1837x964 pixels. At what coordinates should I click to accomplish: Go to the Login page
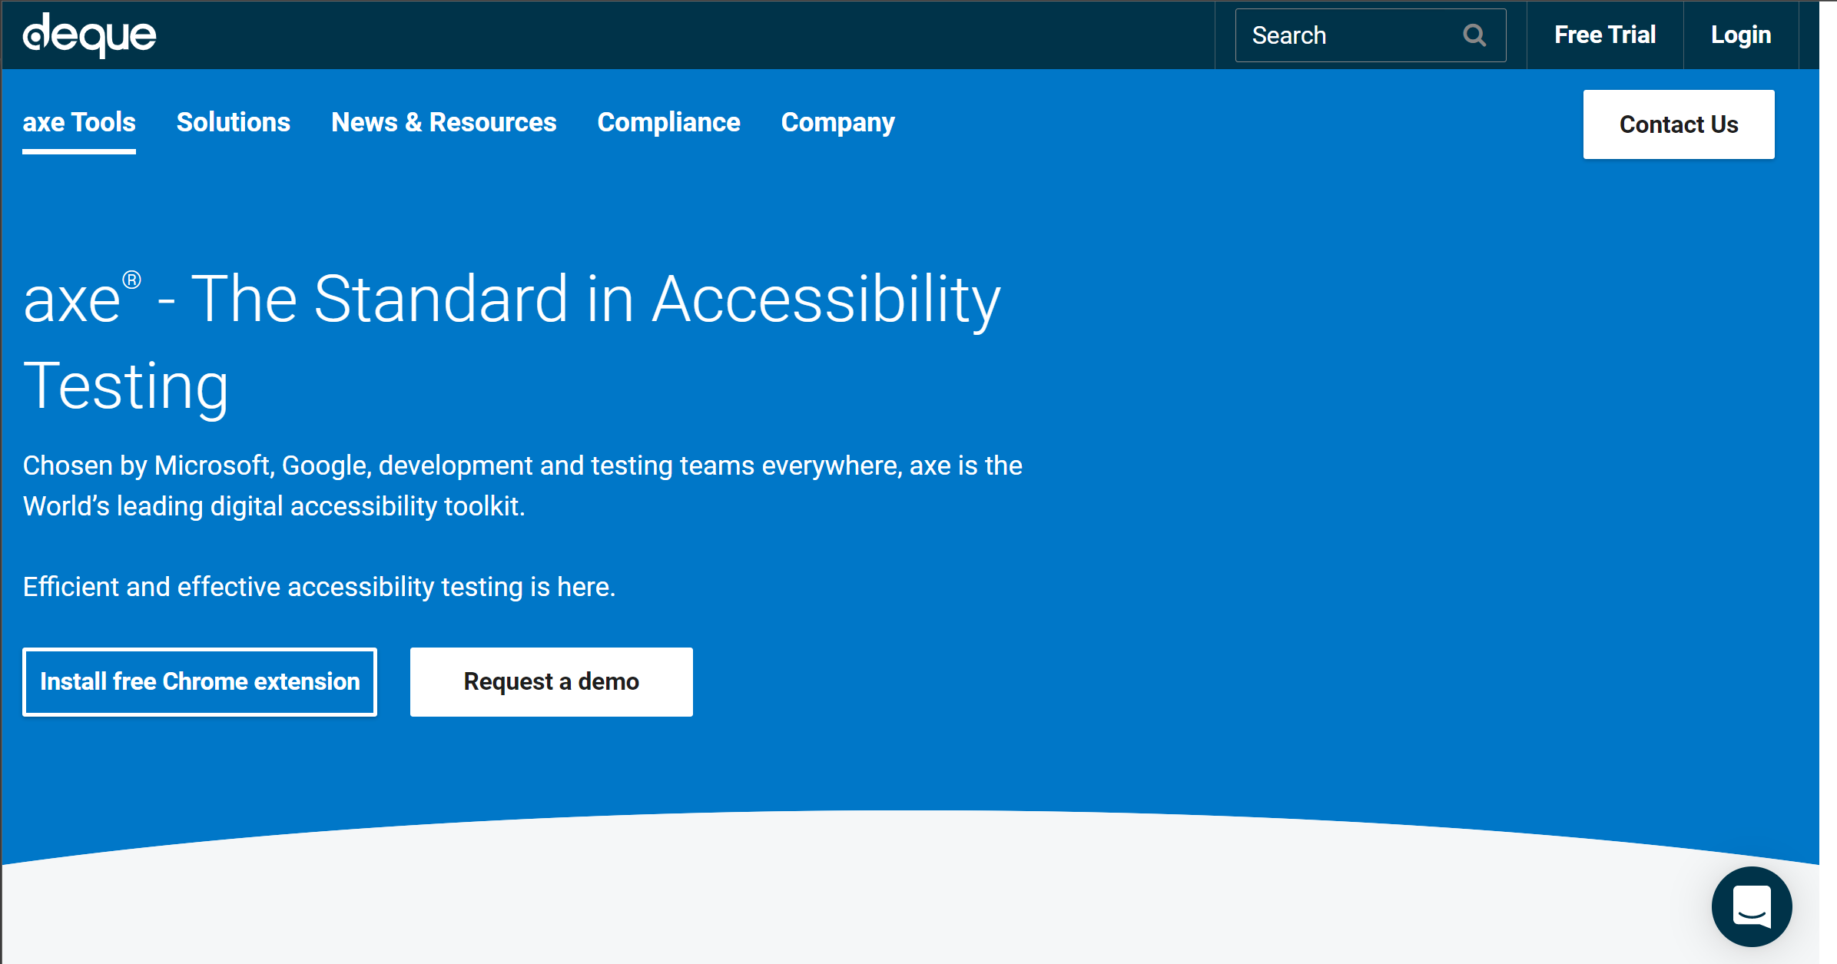pyautogui.click(x=1741, y=35)
